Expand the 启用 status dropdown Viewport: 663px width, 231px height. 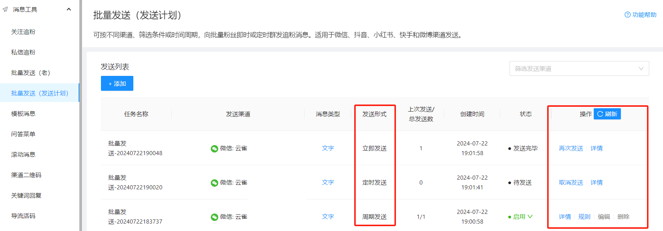pos(530,216)
